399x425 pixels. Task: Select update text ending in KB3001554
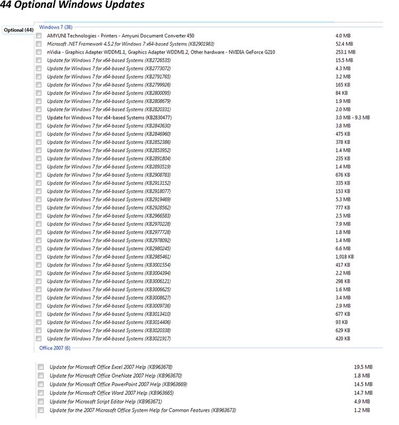point(109,265)
